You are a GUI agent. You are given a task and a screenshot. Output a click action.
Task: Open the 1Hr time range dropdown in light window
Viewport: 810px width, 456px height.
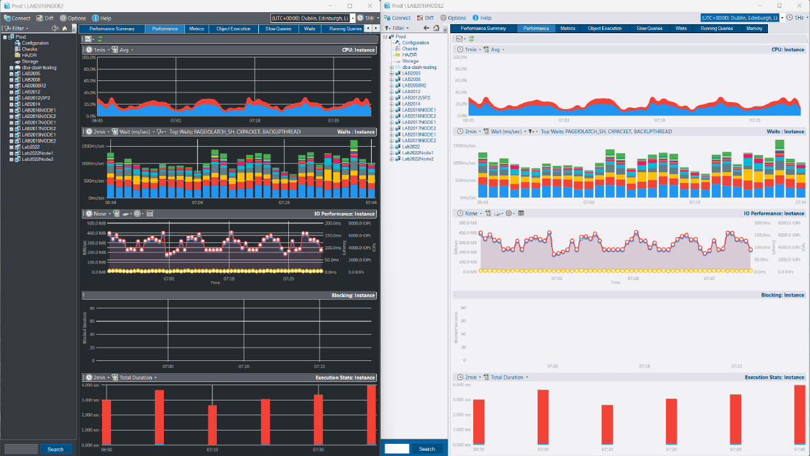point(797,18)
